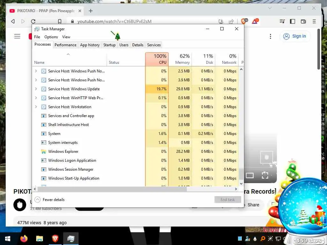Toggle the browser sidebar panel icon
327x245 pixels.
tap(293, 21)
